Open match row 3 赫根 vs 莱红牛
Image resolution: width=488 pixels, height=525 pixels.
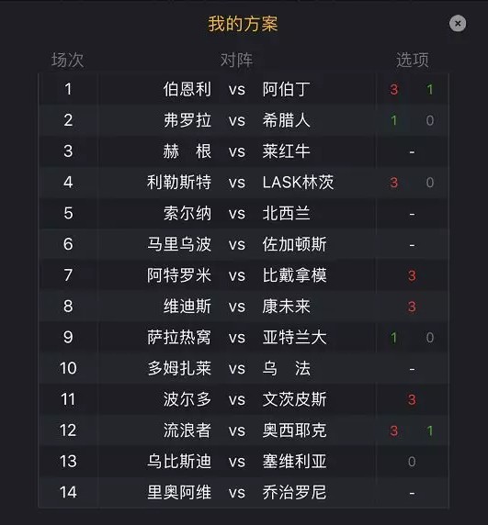tap(244, 151)
